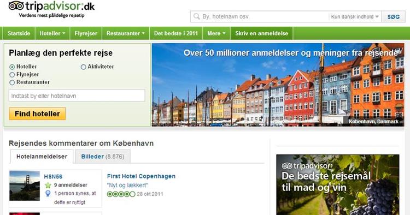This screenshot has height=215, width=410.
Task: Open Det bedste i 2011
Action: (176, 33)
